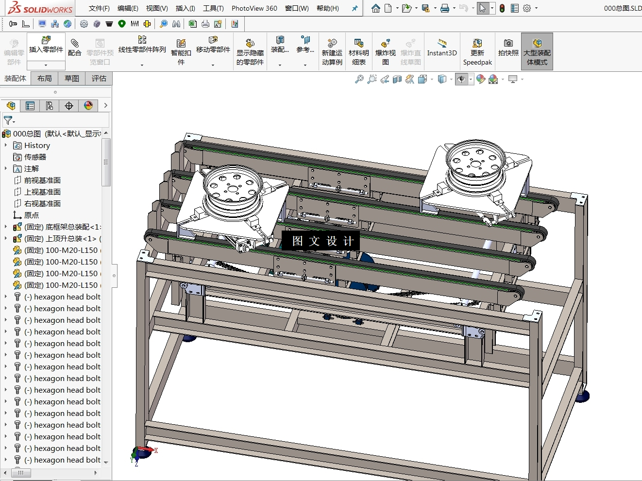Toggle Hide/Show Items eye icon
This screenshot has height=481, width=642.
coord(461,79)
